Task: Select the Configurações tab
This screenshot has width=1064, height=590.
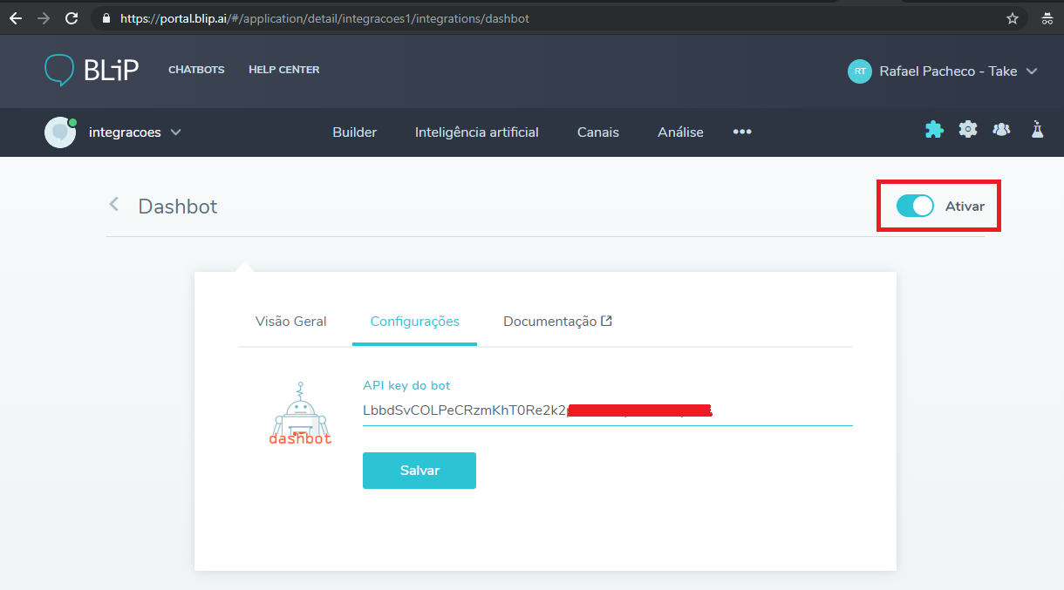Action: 415,322
